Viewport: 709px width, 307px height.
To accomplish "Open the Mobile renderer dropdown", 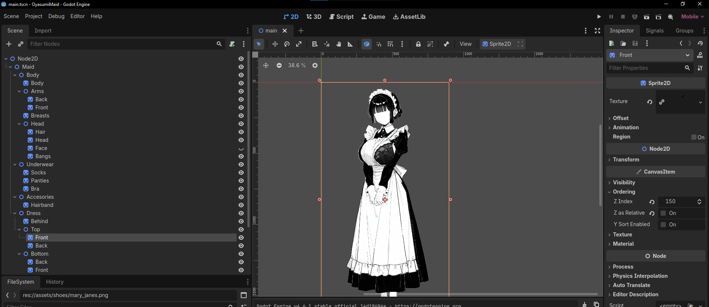I will (692, 17).
